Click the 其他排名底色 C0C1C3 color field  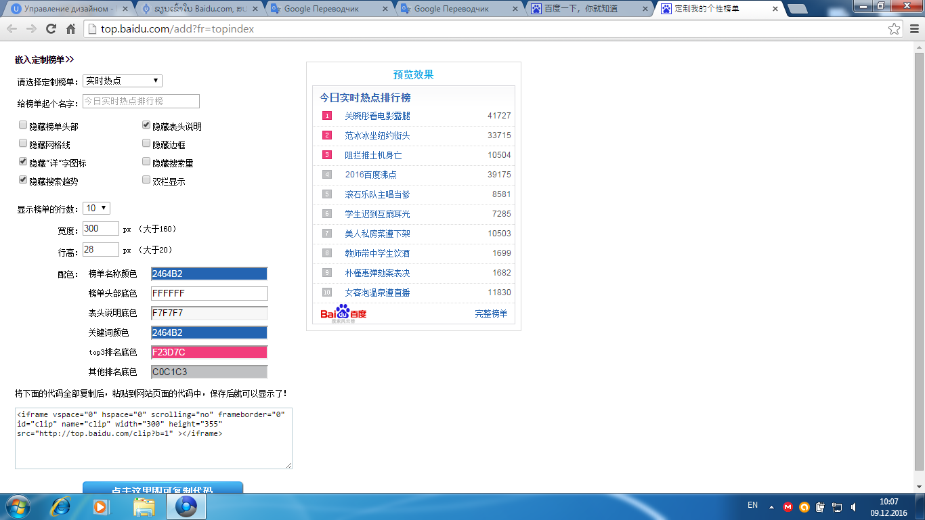click(x=209, y=372)
